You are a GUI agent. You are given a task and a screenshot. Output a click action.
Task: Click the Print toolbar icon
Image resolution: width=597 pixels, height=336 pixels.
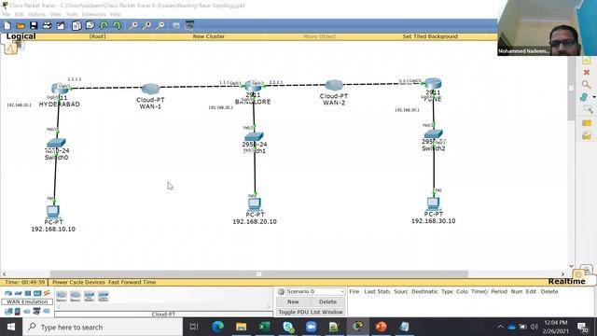tap(47, 25)
